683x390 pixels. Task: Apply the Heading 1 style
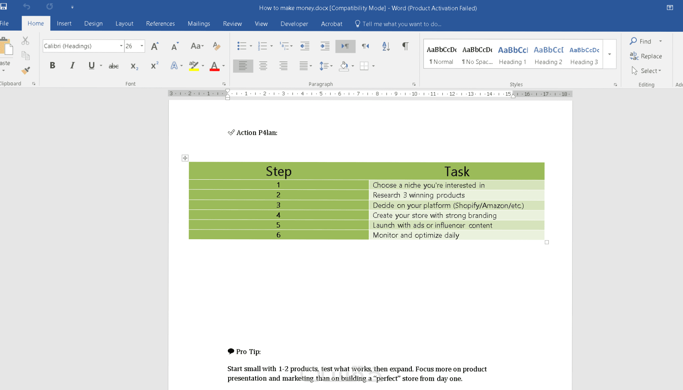pyautogui.click(x=513, y=55)
